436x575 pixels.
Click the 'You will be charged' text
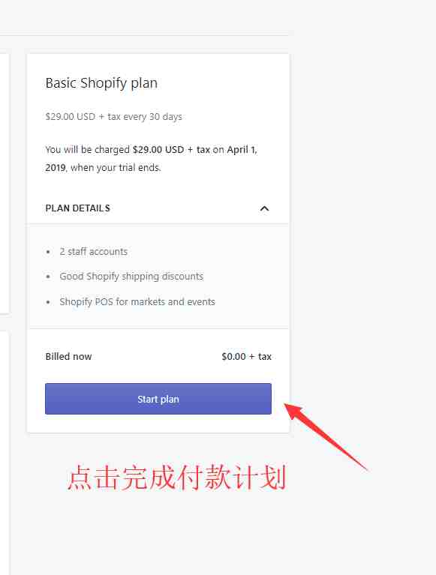pyautogui.click(x=87, y=150)
